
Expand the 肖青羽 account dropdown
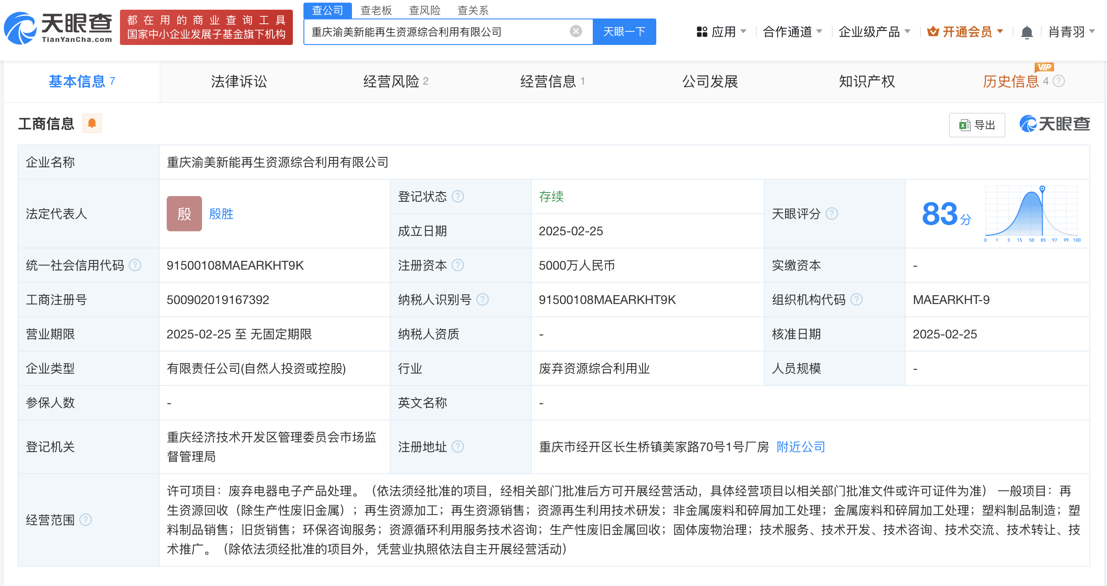click(1070, 31)
